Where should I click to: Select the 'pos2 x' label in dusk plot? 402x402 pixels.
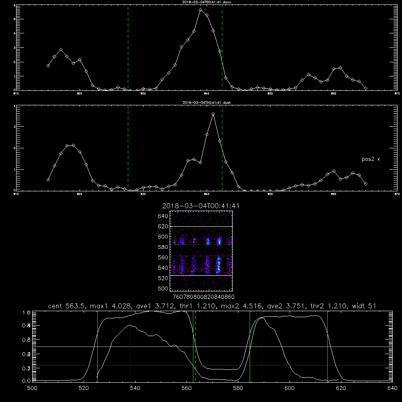point(371,159)
